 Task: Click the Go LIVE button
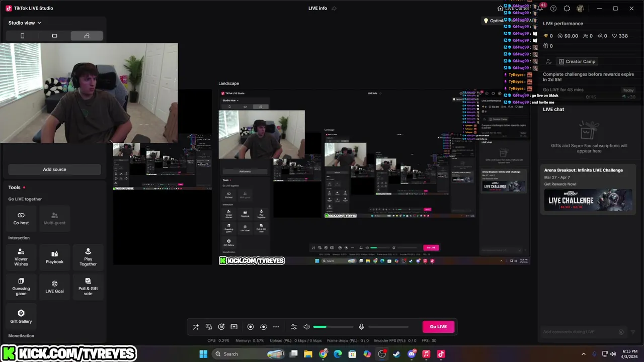click(x=438, y=327)
